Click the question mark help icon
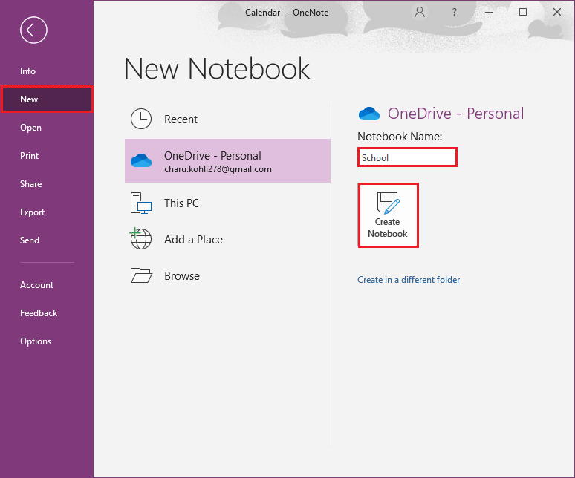 454,12
